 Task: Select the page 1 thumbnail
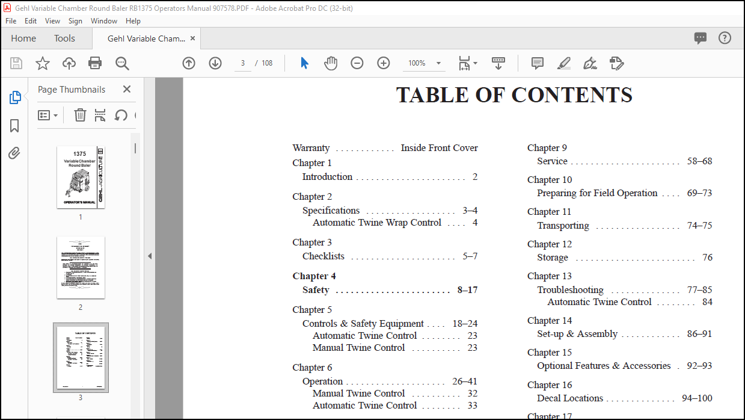(x=81, y=177)
